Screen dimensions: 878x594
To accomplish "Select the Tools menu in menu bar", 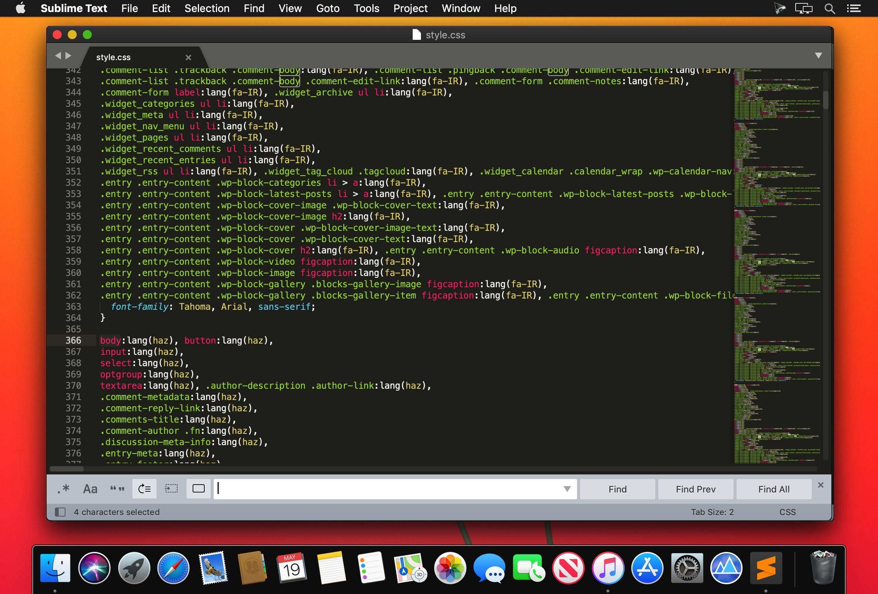I will [367, 8].
